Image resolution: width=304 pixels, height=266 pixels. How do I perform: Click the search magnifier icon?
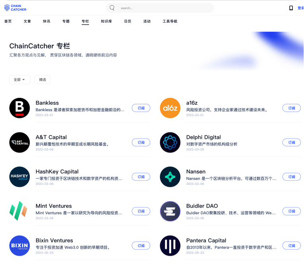click(112, 8)
